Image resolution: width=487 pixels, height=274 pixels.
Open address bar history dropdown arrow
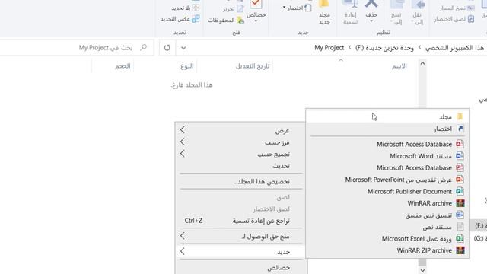pyautogui.click(x=183, y=48)
